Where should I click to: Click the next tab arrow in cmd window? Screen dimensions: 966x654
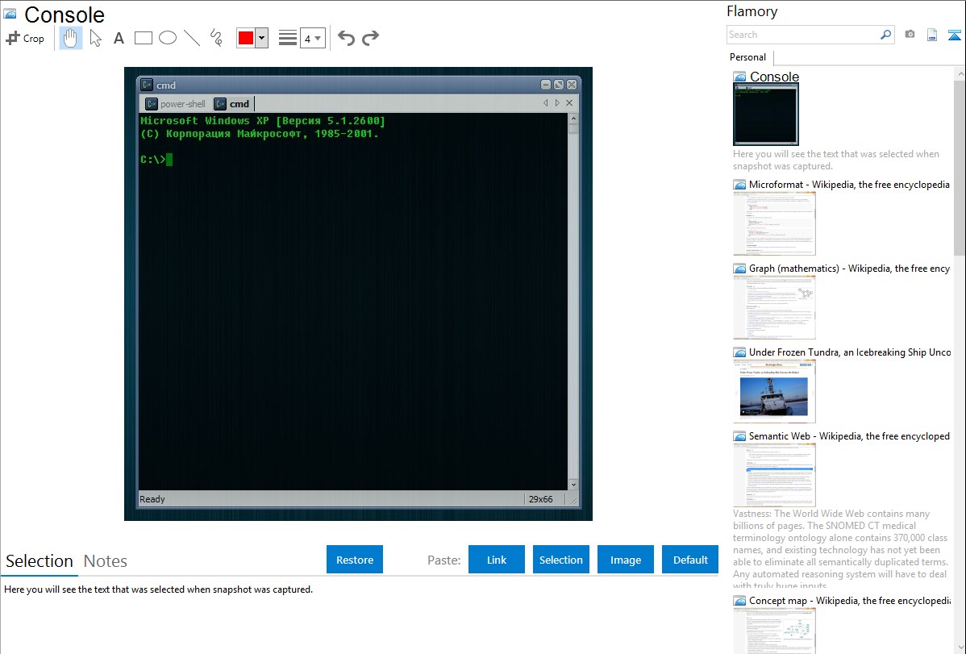click(x=557, y=103)
